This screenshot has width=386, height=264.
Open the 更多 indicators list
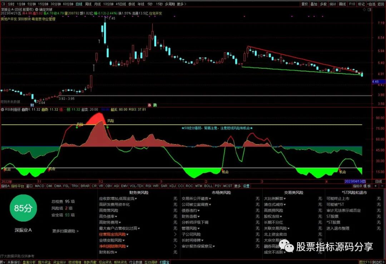pyautogui.click(x=237, y=186)
